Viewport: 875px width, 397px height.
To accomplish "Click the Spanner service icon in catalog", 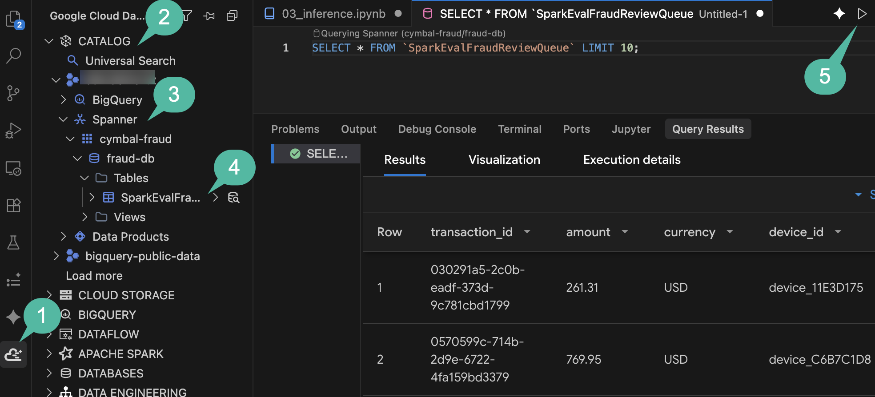I will [80, 119].
